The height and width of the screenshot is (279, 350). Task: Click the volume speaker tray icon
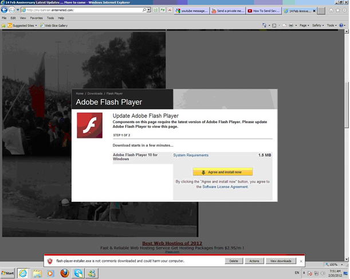pos(323,273)
